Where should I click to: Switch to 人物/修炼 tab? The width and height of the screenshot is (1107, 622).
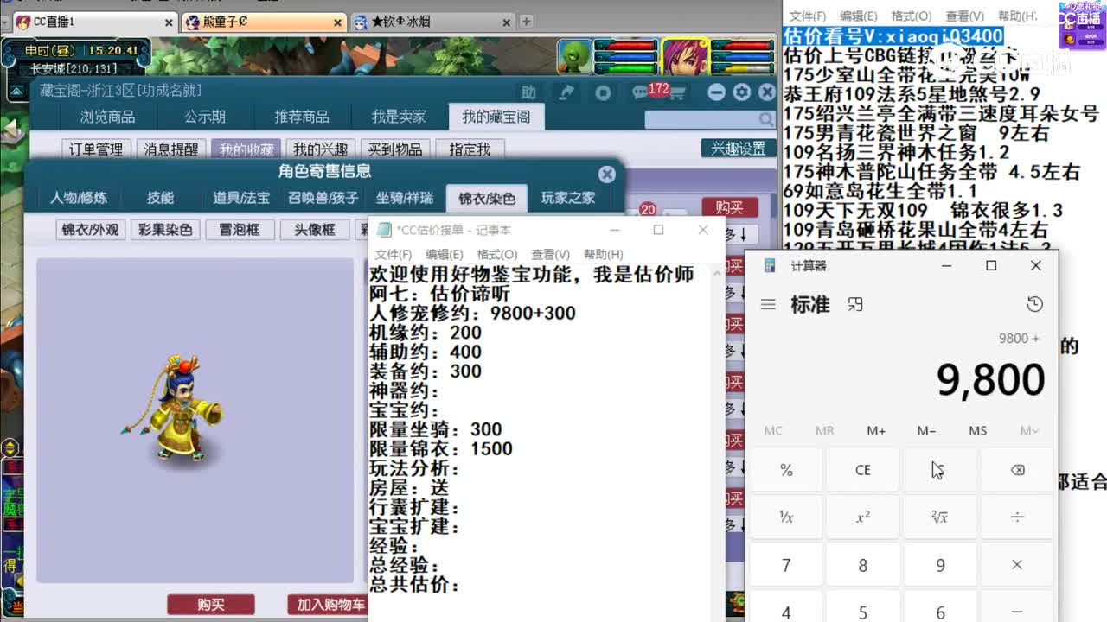[79, 198]
